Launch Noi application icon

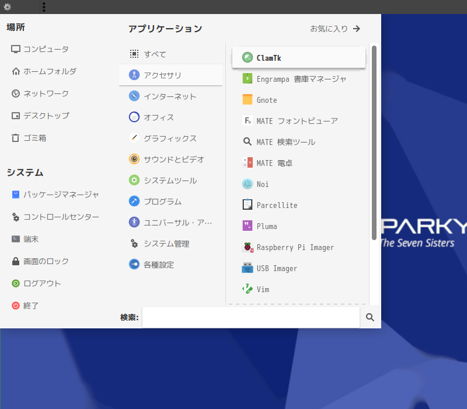point(247,184)
